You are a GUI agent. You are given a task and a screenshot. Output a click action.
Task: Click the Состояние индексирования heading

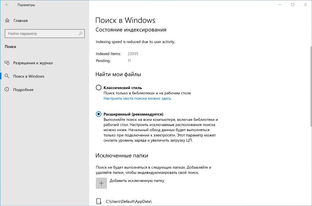[131, 30]
